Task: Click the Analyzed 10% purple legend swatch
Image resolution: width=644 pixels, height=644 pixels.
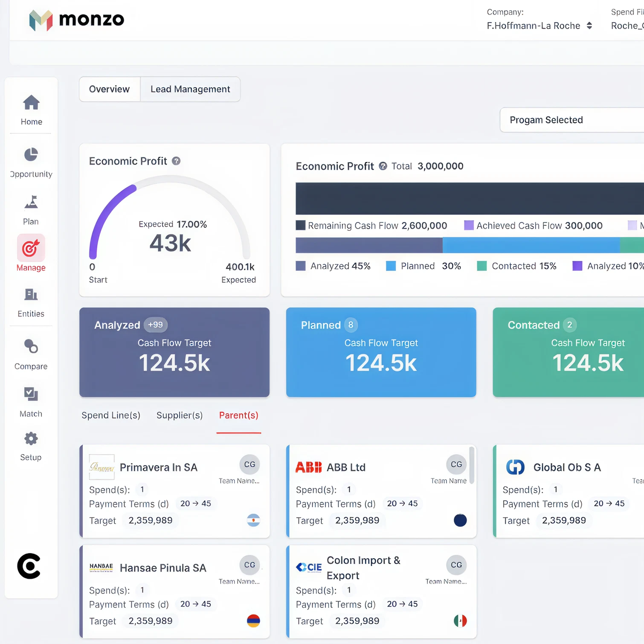Action: tap(577, 266)
